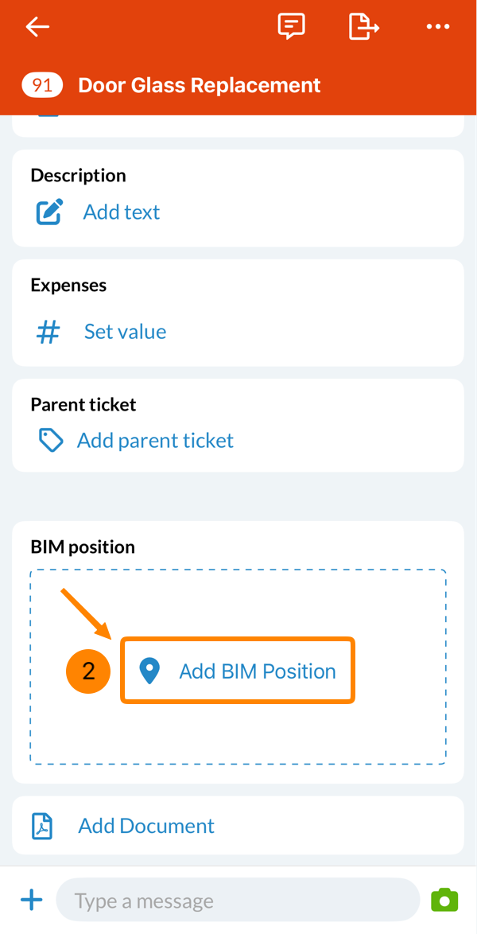This screenshot has height=934, width=477.
Task: Tap the back arrow in header
Action: [37, 27]
